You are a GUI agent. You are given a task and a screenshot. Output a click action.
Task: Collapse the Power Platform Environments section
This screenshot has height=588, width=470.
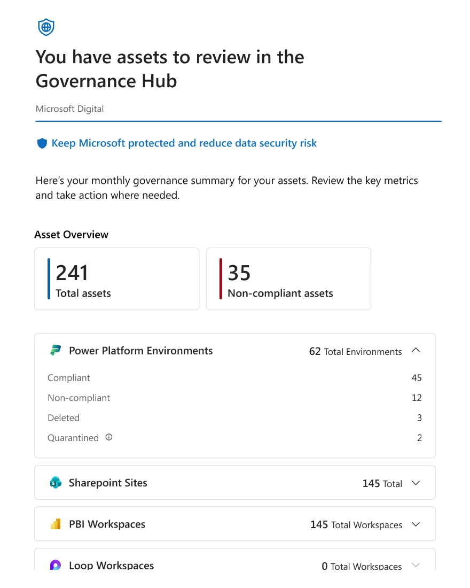click(416, 350)
